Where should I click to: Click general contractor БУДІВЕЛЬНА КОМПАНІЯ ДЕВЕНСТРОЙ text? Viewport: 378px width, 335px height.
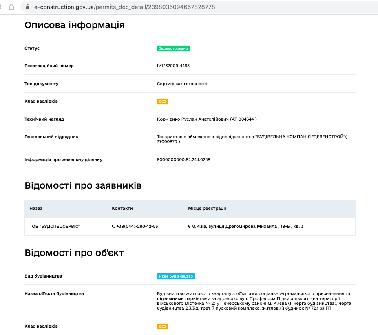click(x=252, y=139)
